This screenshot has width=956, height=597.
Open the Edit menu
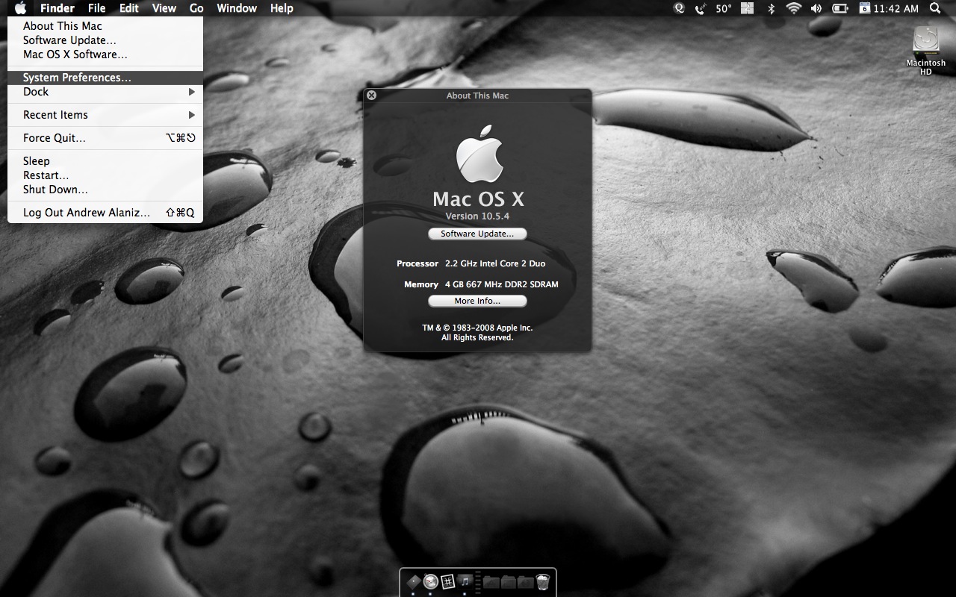click(x=129, y=8)
